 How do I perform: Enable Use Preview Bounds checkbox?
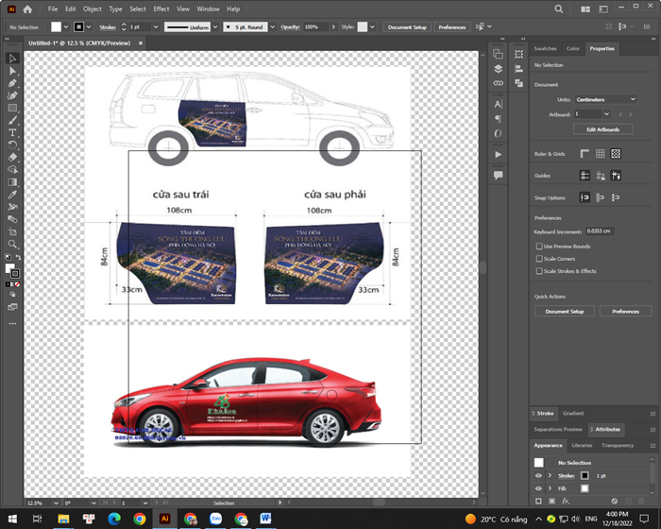[538, 246]
